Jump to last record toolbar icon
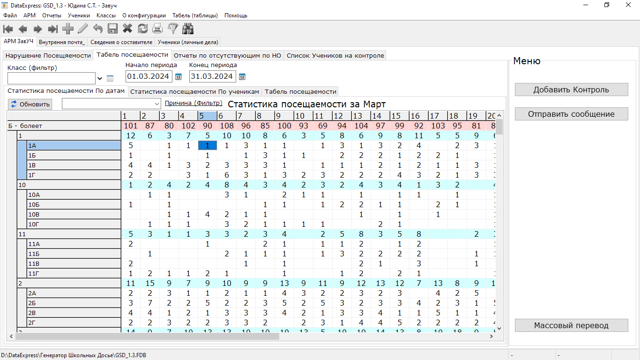640x360 pixels. [x=53, y=29]
